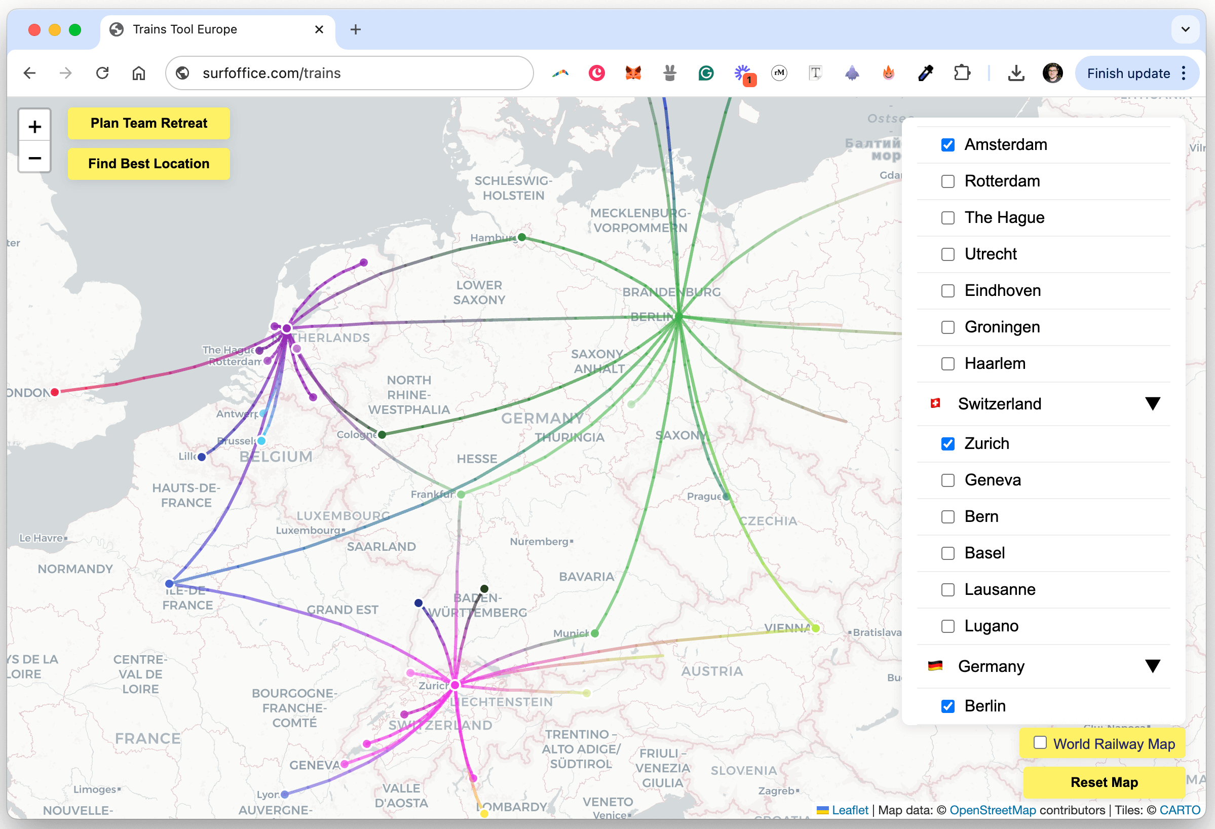This screenshot has width=1215, height=829.
Task: Click the map zoom in plus button
Action: (x=34, y=127)
